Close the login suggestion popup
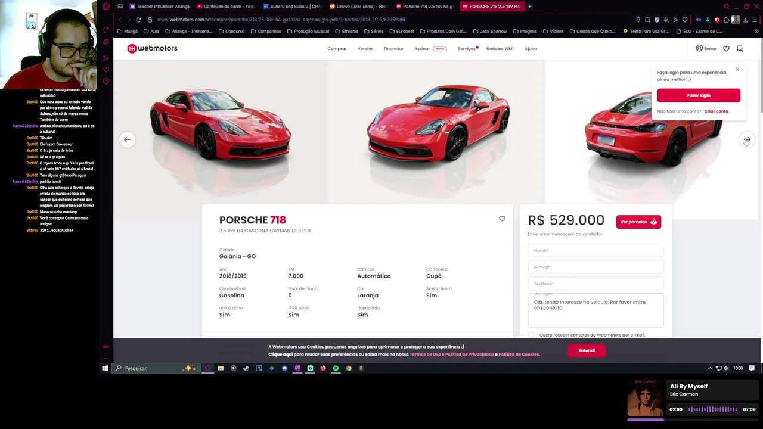This screenshot has width=763, height=429. pyautogui.click(x=737, y=70)
